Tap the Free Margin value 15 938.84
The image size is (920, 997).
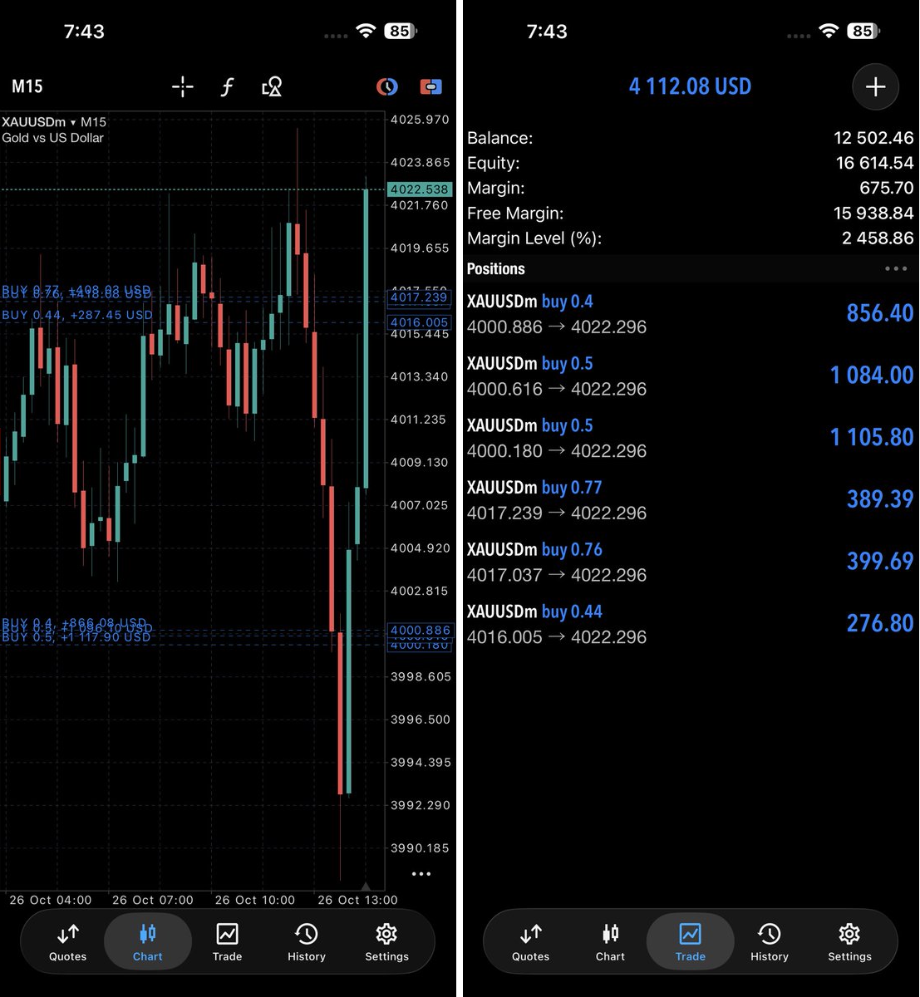click(873, 214)
